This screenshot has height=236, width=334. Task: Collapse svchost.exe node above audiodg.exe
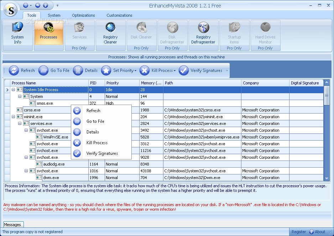pyautogui.click(x=26, y=157)
